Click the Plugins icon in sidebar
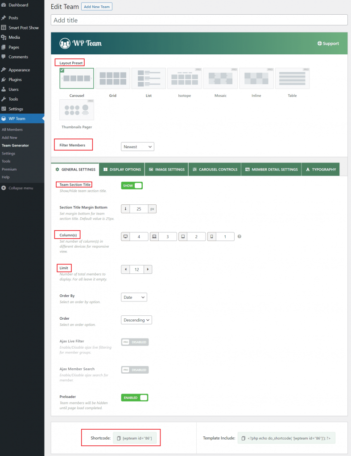Image resolution: width=351 pixels, height=456 pixels. point(4,79)
